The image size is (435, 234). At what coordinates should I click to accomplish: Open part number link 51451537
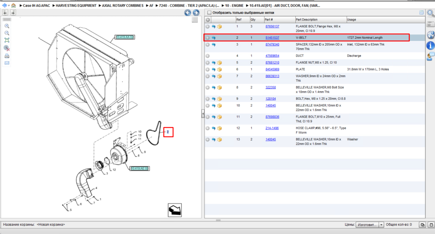[272, 38]
